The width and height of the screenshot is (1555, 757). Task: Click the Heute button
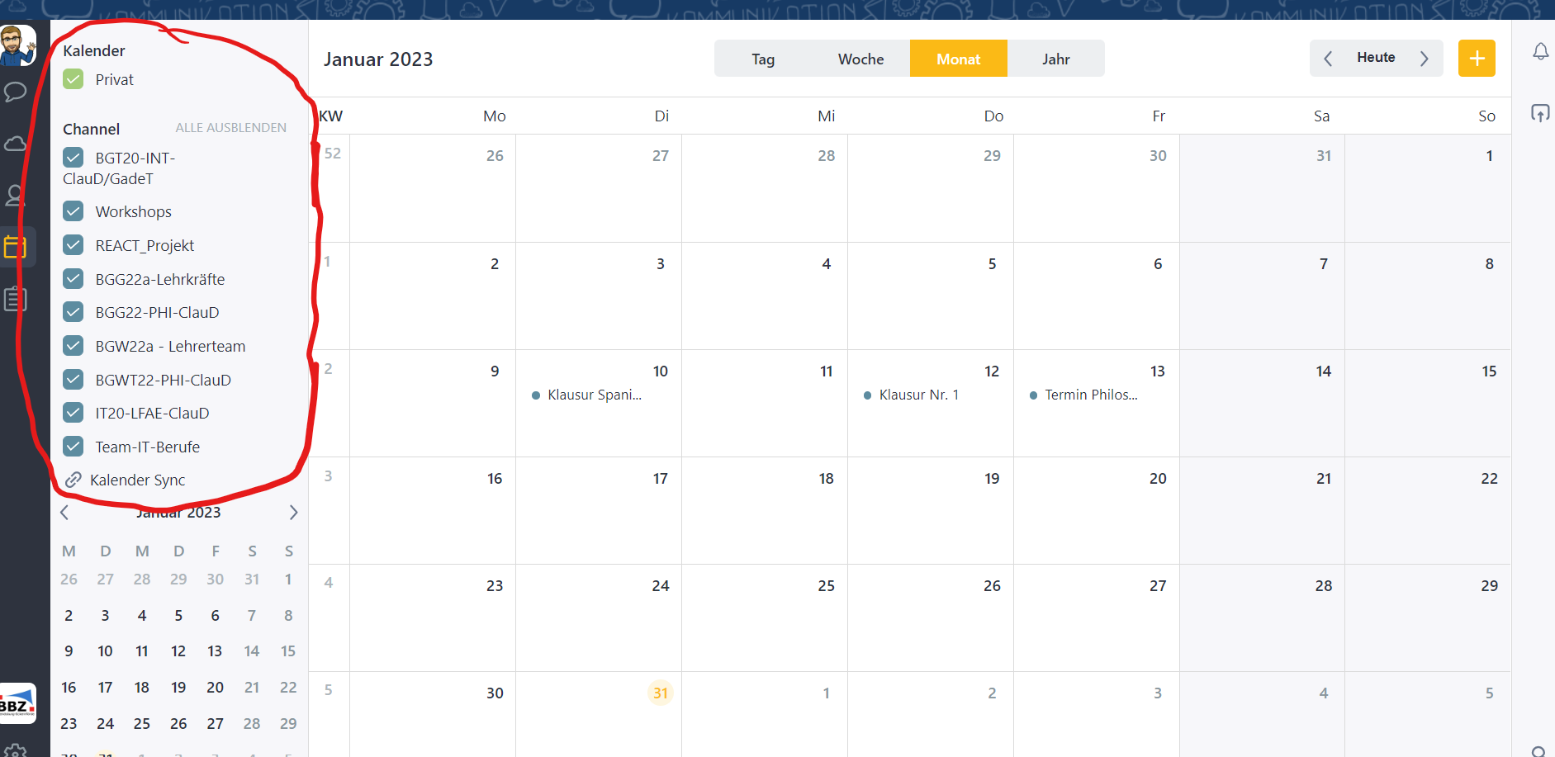(x=1376, y=58)
